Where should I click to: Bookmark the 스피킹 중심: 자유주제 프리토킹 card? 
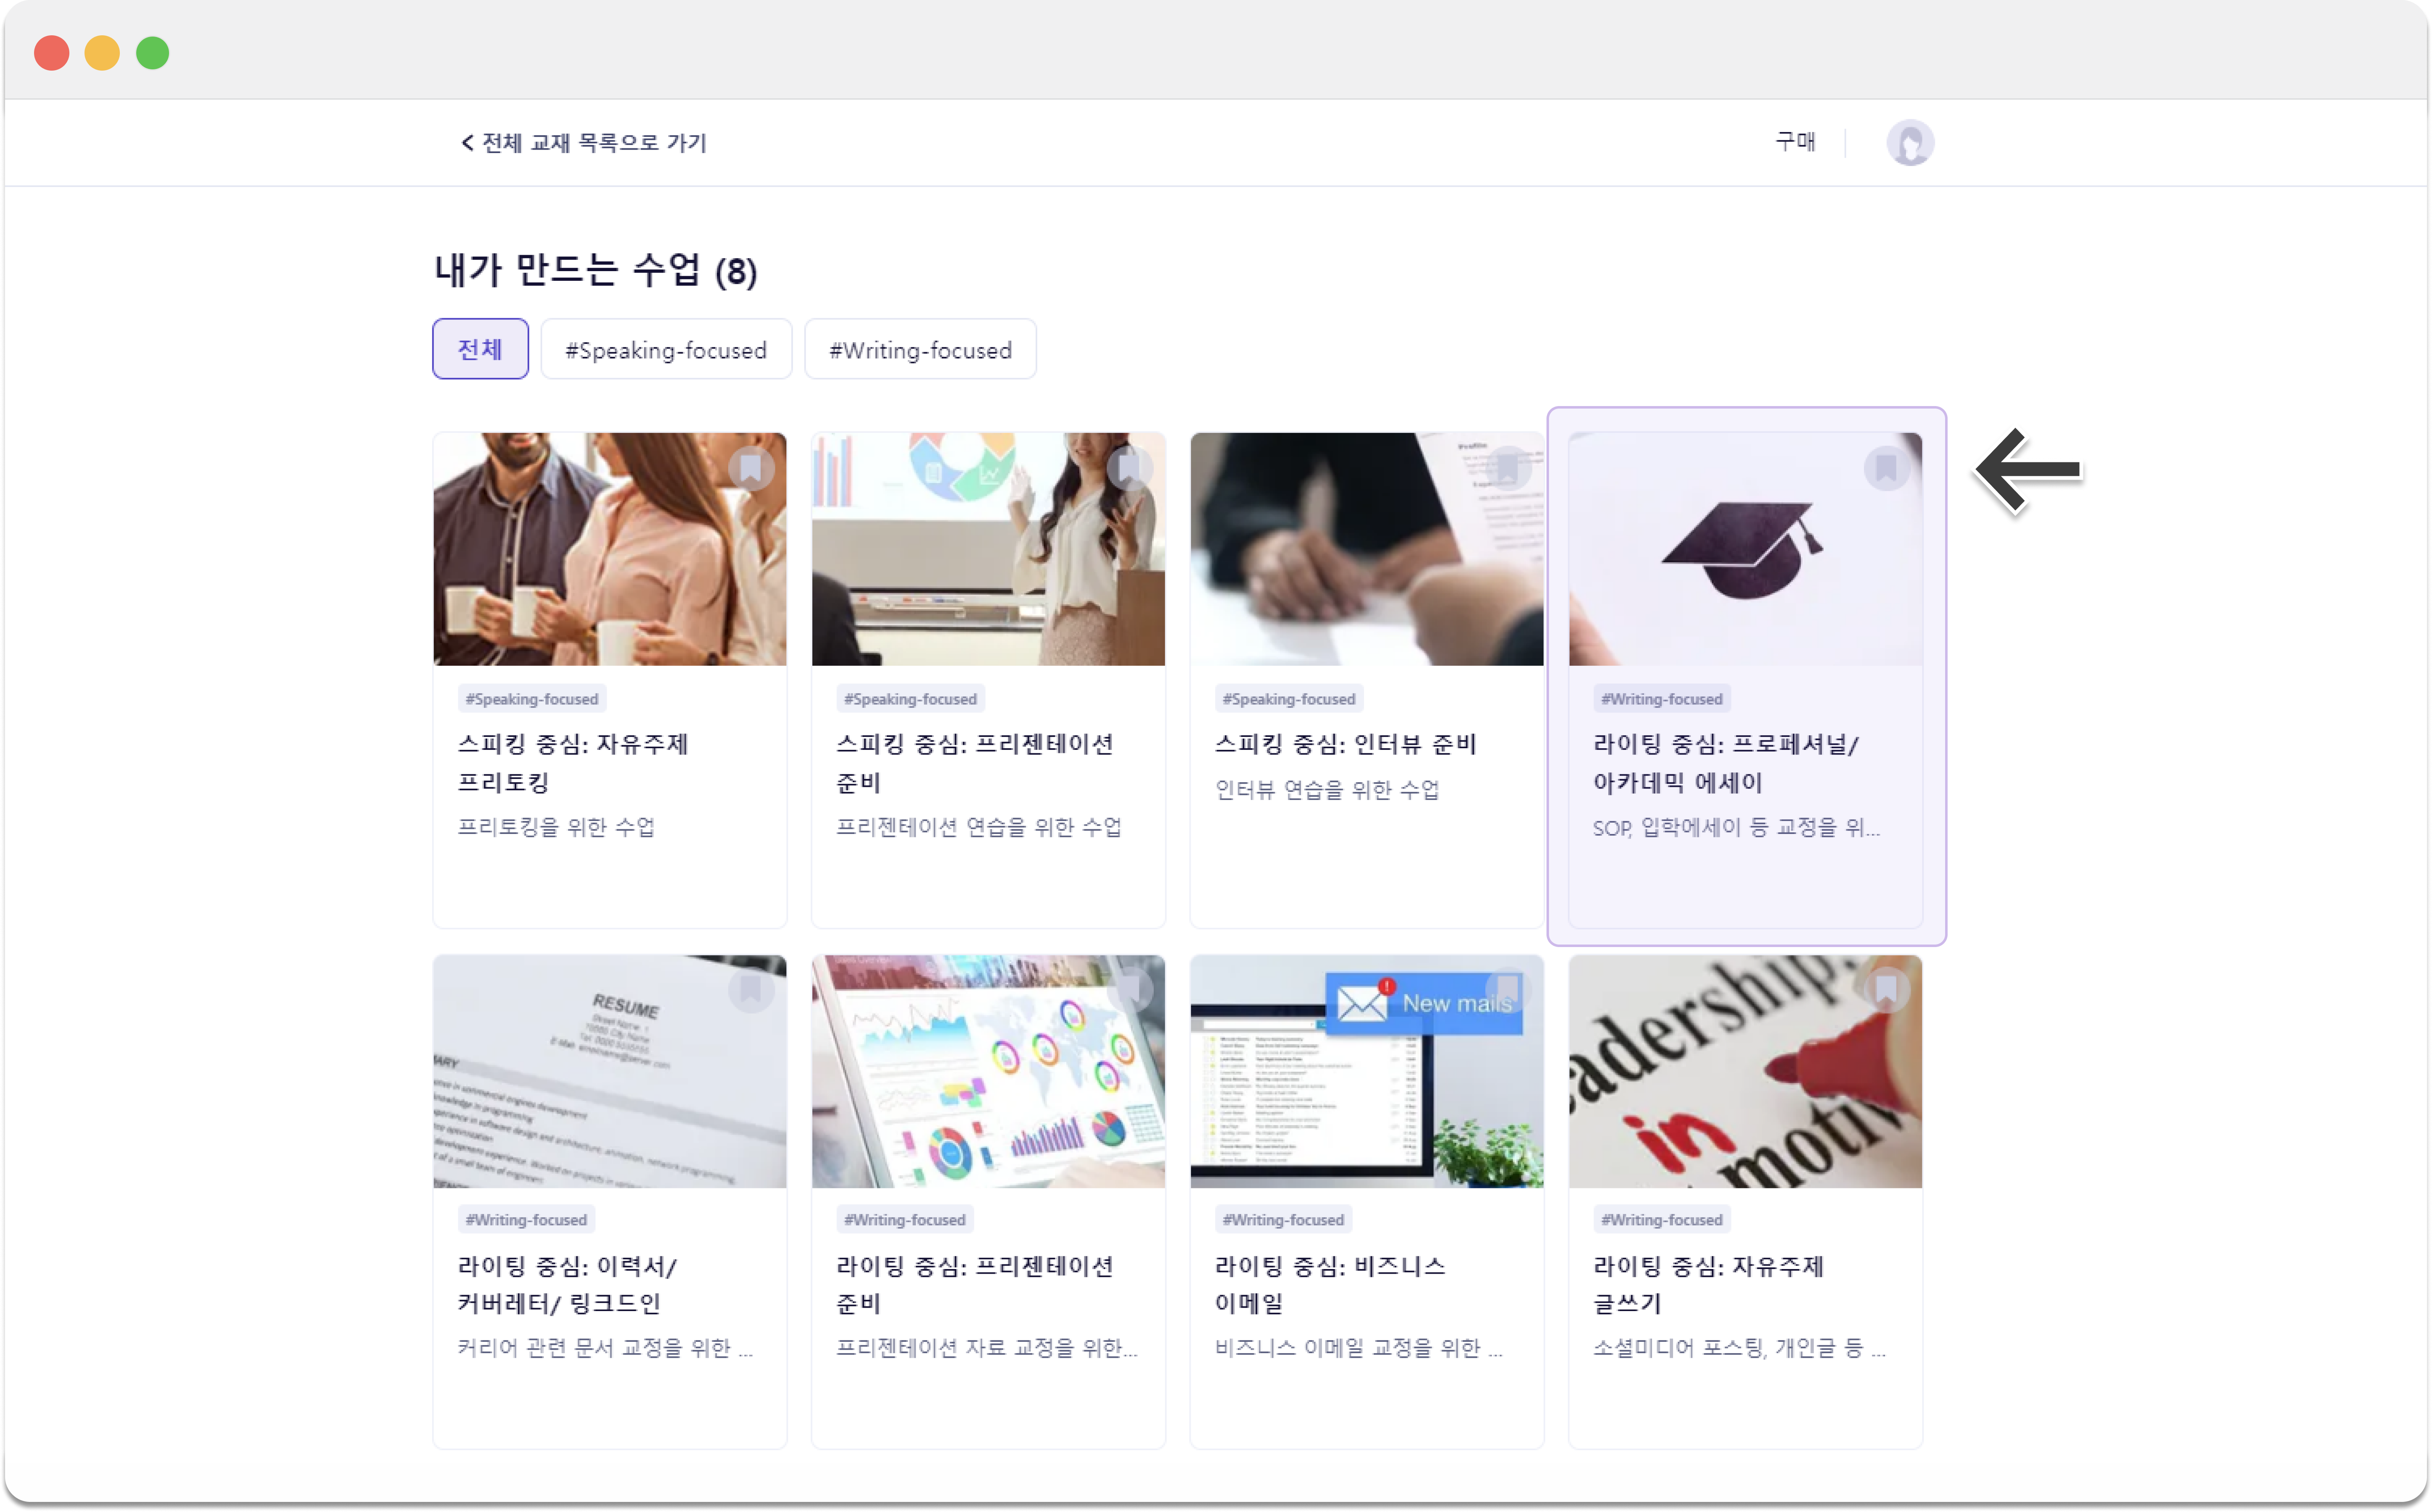(751, 468)
